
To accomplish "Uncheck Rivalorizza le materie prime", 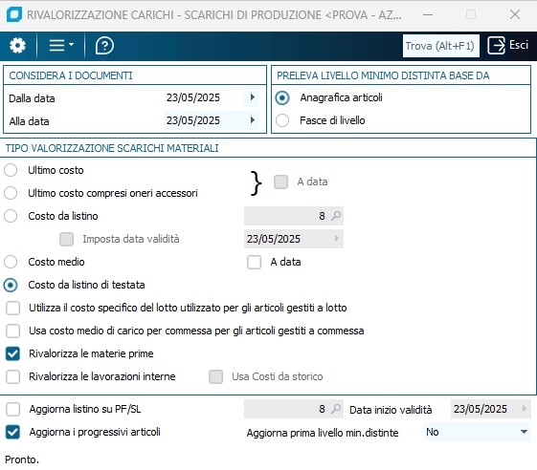I will point(12,353).
